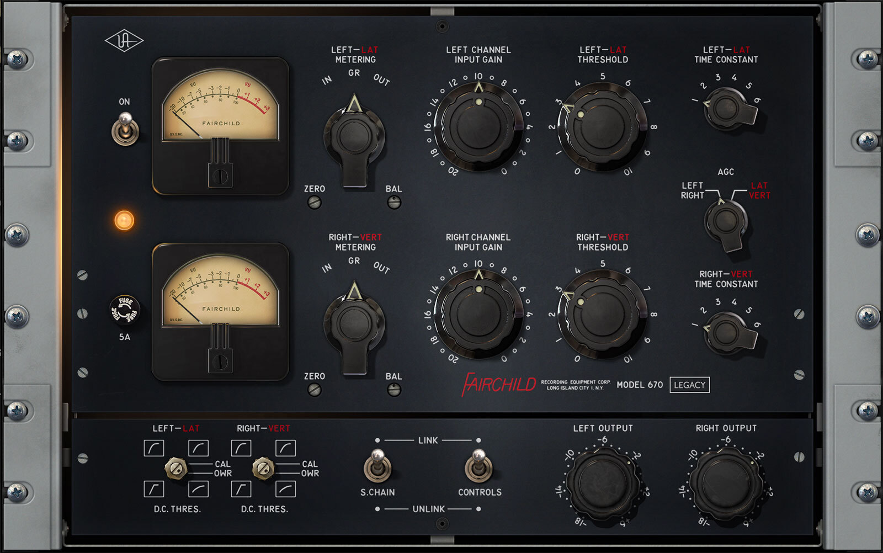Click the RIGHT-VERT D.C. THRES. screw
The width and height of the screenshot is (883, 553).
(x=263, y=469)
